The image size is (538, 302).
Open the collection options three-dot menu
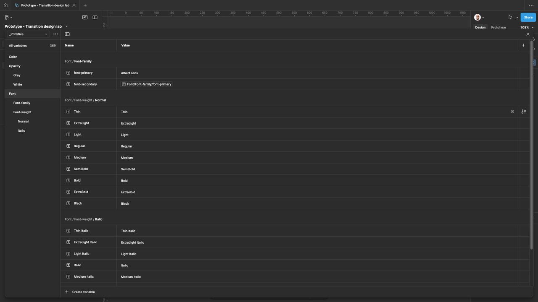pos(55,34)
